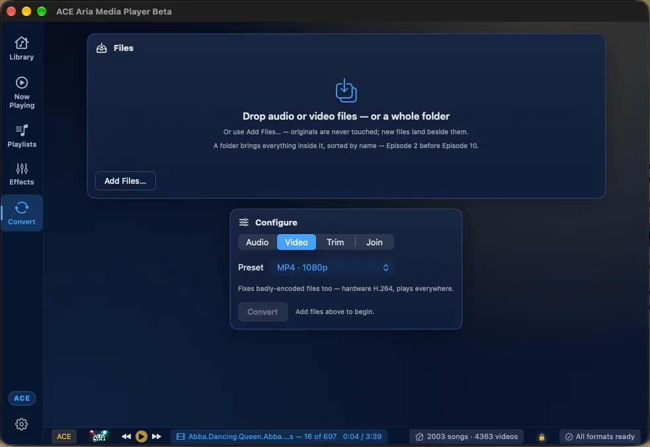
Task: Skip to the previous track
Action: 126,436
